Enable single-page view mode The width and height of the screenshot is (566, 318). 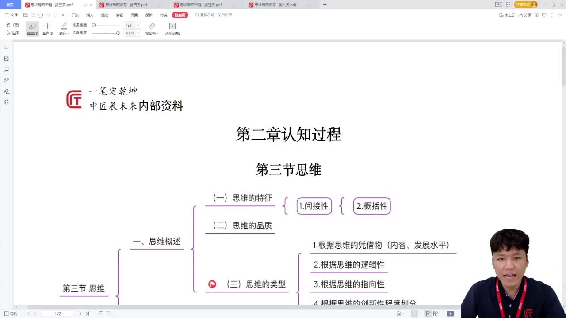[x=428, y=313]
